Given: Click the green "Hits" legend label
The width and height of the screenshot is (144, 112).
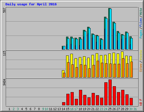Looking at the screenshot, I should [141, 11].
